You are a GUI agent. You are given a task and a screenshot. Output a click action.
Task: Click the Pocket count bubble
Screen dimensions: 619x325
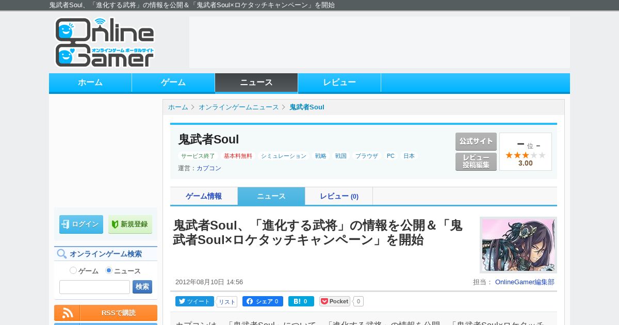[x=359, y=301]
